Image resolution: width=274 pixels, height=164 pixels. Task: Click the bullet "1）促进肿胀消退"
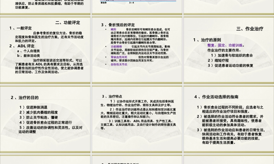pos(33,107)
